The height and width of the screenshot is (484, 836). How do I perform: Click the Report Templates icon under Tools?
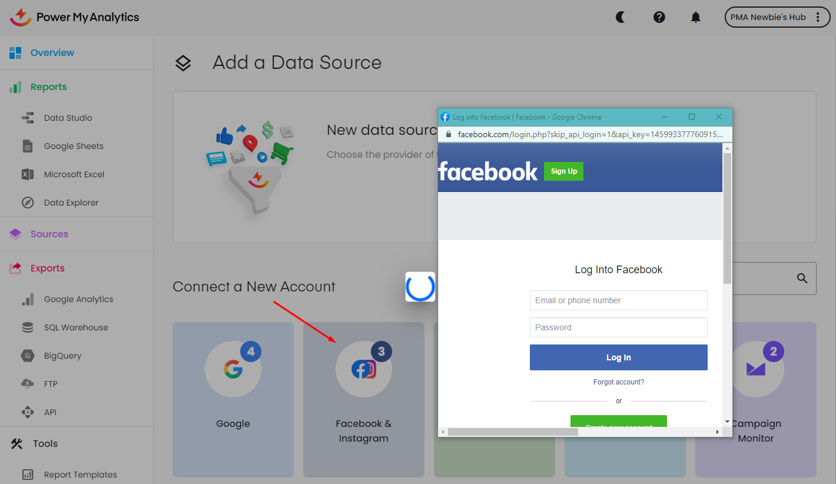click(x=28, y=474)
